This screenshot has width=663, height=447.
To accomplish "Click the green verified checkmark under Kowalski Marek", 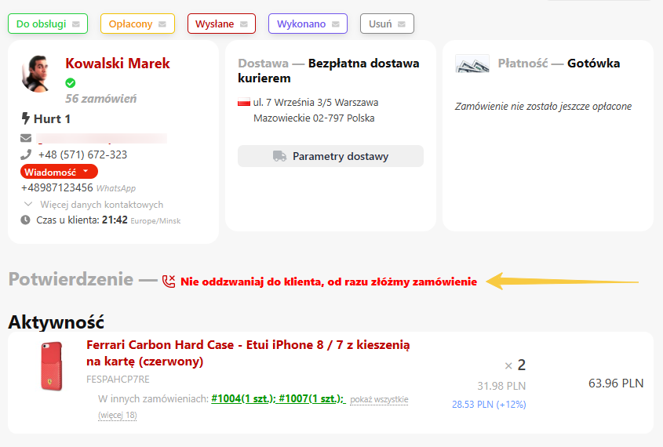I will click(x=70, y=83).
